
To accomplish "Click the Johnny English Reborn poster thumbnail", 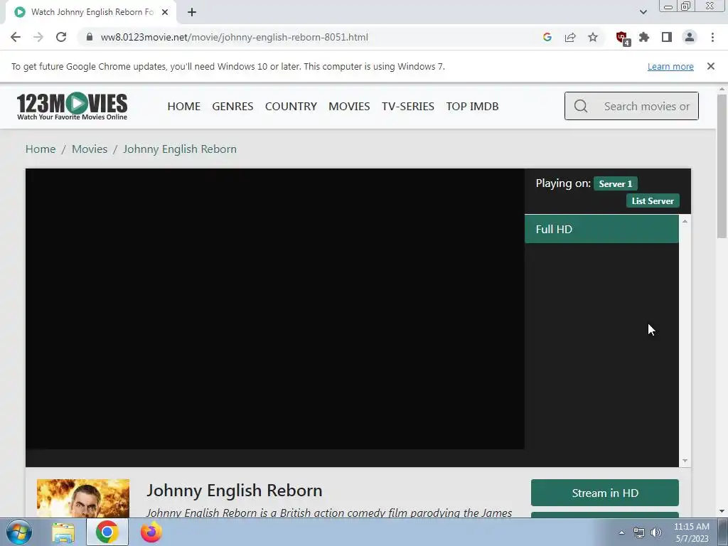I will pos(83,498).
